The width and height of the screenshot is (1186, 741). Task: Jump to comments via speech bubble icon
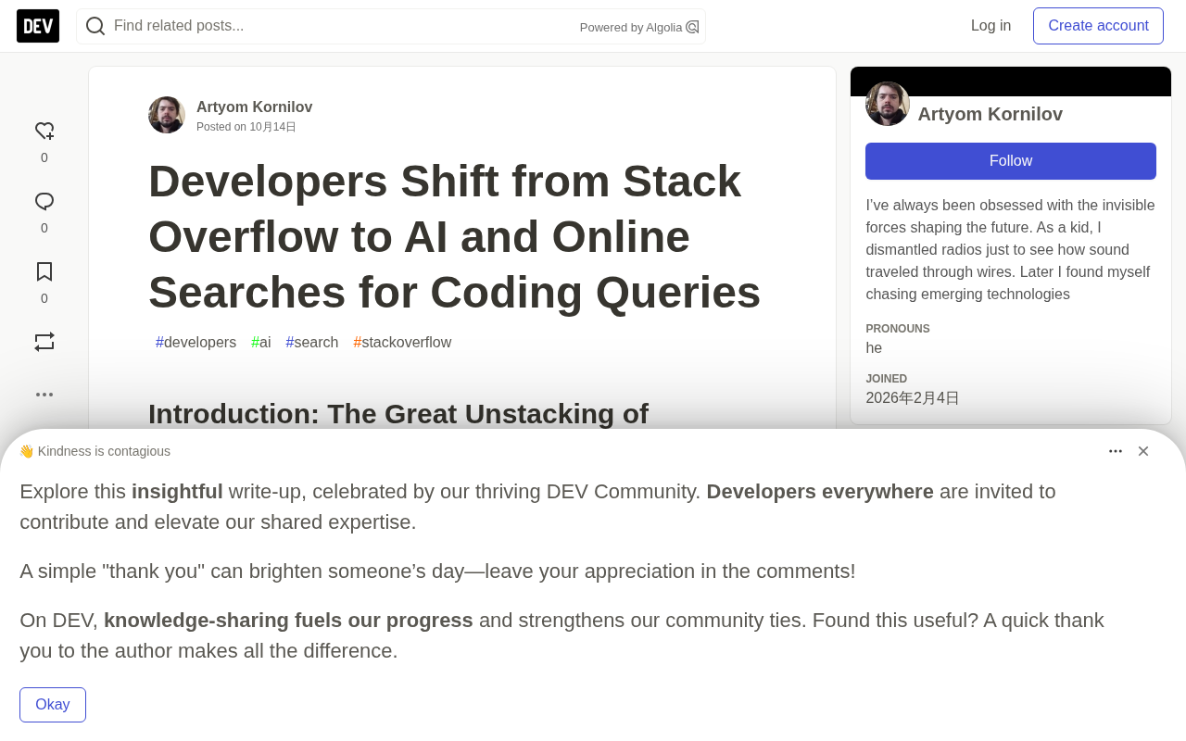point(44,202)
